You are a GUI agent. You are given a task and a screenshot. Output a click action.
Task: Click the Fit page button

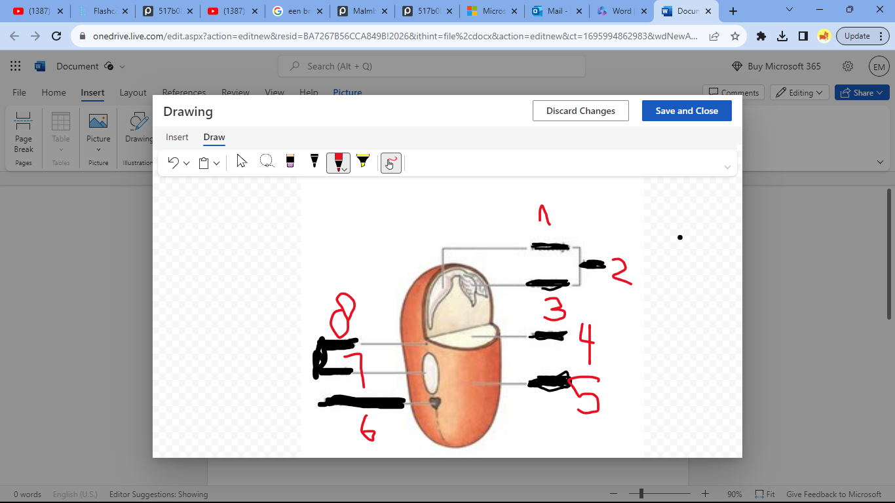pos(765,494)
